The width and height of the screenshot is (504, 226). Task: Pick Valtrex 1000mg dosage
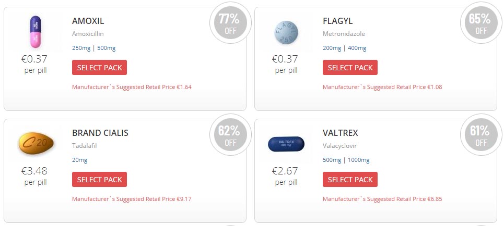[x=359, y=160]
